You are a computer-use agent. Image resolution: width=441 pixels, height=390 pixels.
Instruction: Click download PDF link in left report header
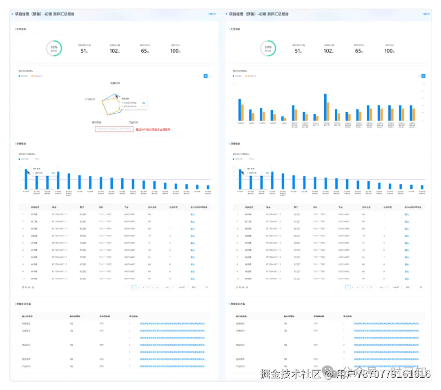212,14
